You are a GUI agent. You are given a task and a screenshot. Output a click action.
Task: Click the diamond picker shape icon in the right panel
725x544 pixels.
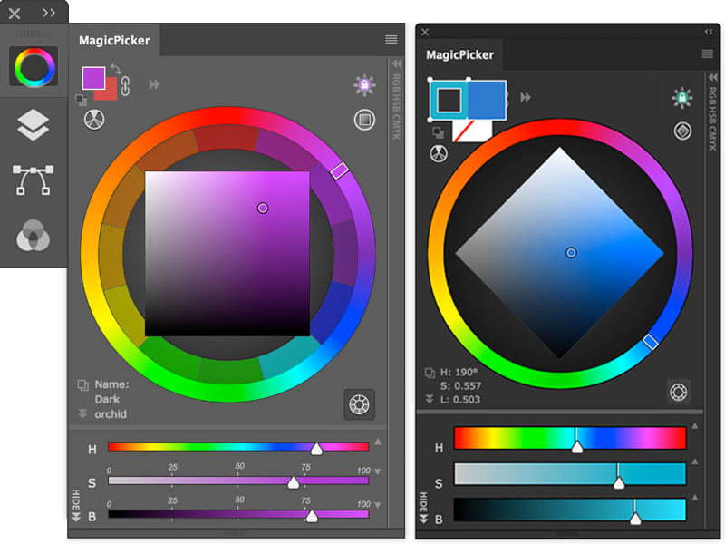point(682,131)
